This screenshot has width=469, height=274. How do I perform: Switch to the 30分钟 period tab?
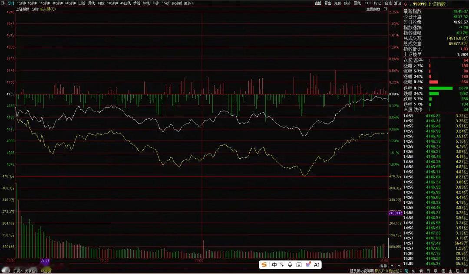pos(57,3)
